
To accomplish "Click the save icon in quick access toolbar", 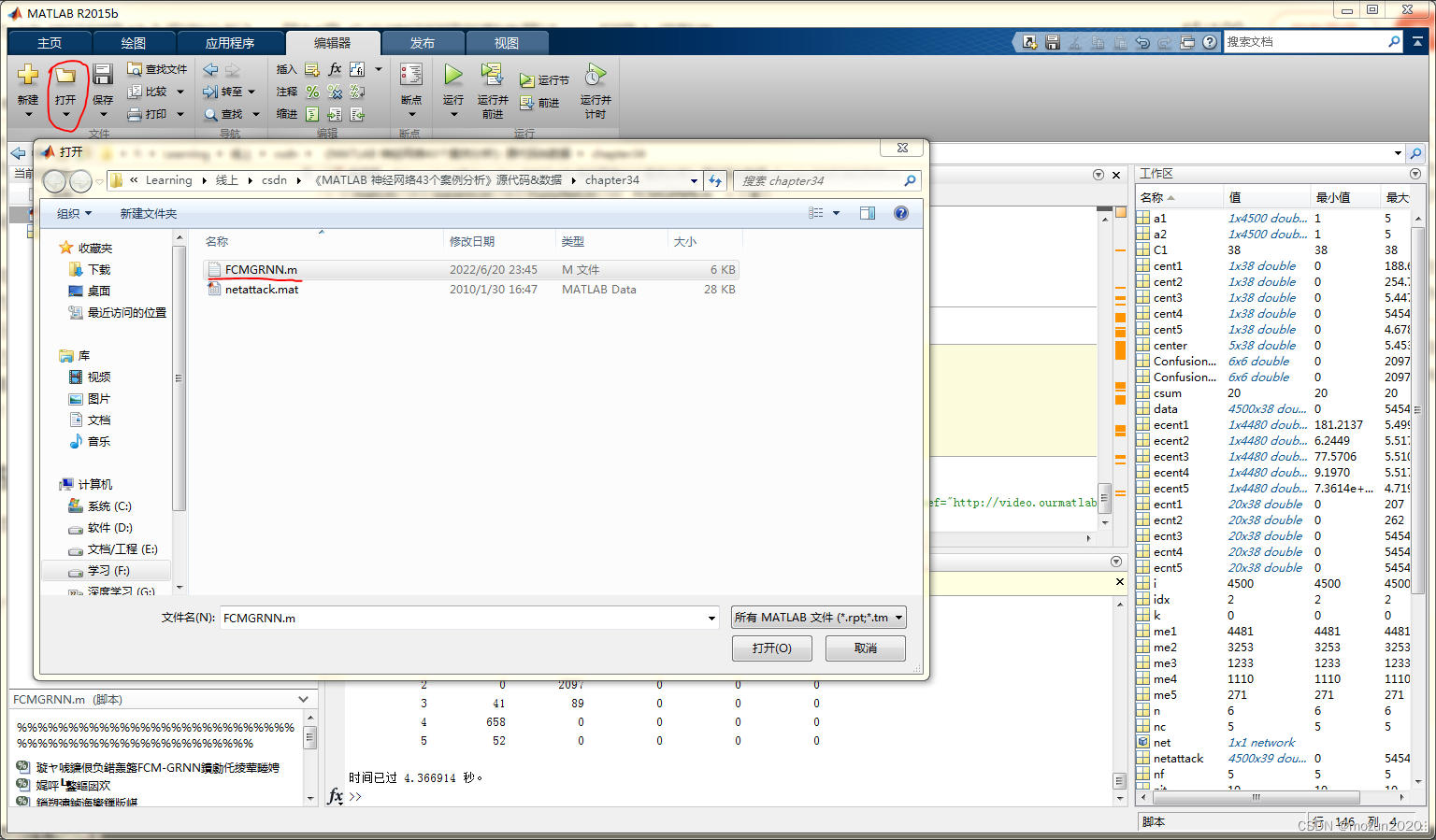I will (1053, 42).
